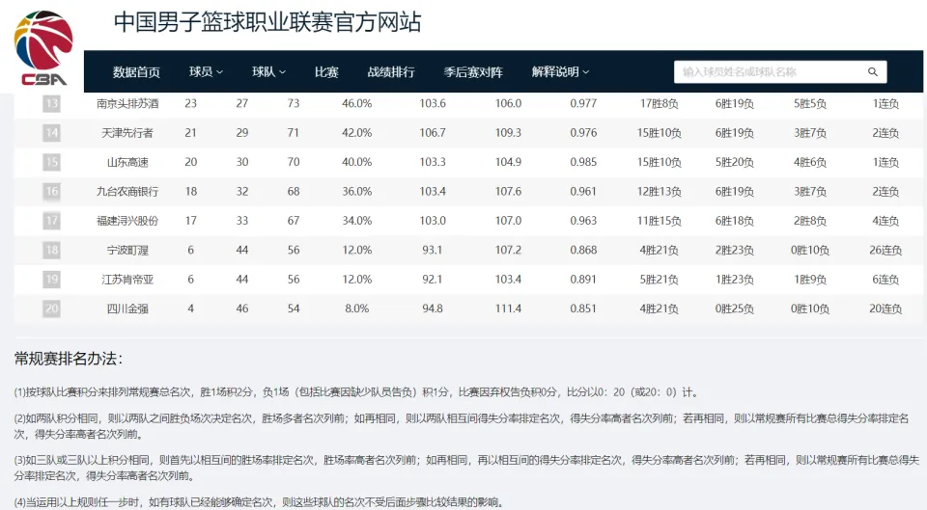This screenshot has height=510, width=927.
Task: Click the 36.0% win rate cell
Action: 357,191
